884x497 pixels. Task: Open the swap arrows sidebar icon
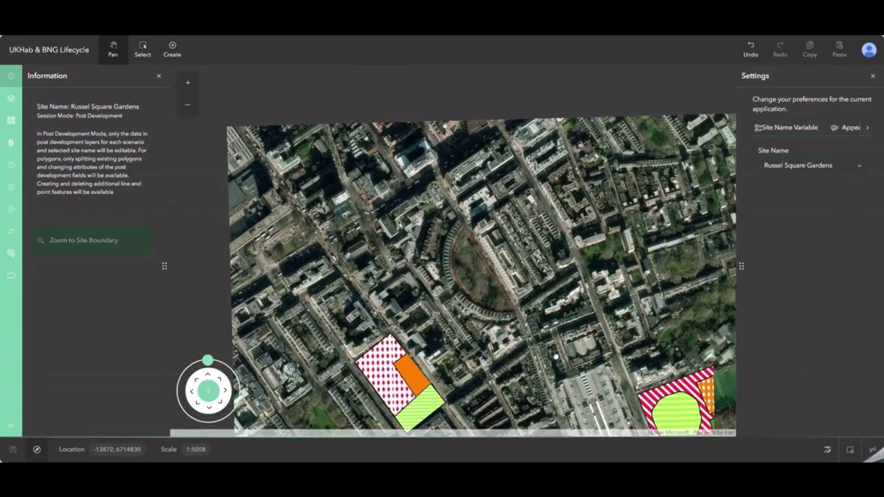[x=11, y=231]
